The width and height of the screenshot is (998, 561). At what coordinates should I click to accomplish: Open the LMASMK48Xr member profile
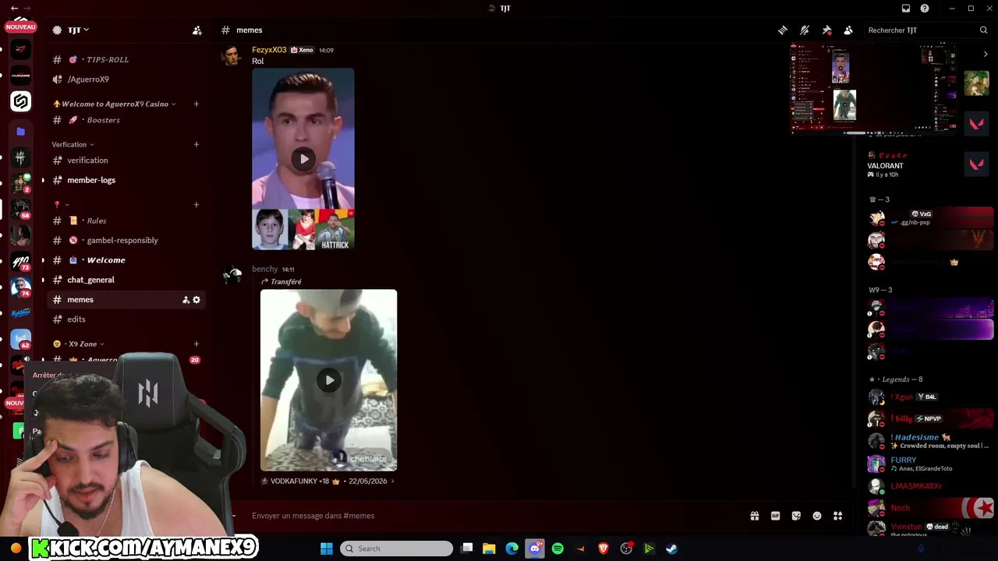pos(929,486)
